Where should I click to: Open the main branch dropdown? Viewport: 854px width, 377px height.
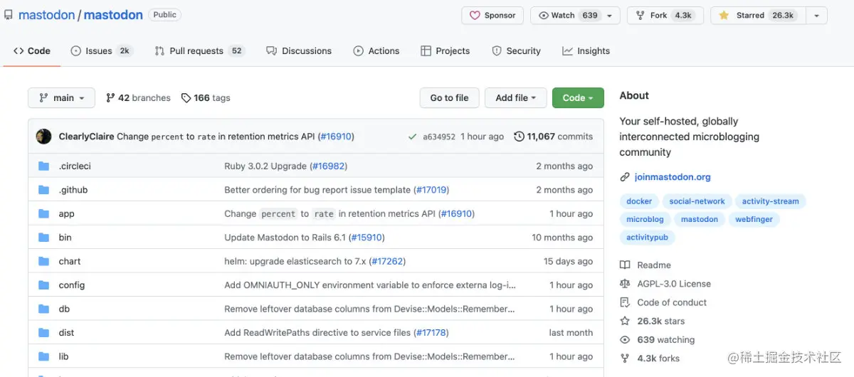pyautogui.click(x=61, y=98)
